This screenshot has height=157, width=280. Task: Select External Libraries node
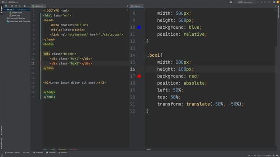point(16,18)
